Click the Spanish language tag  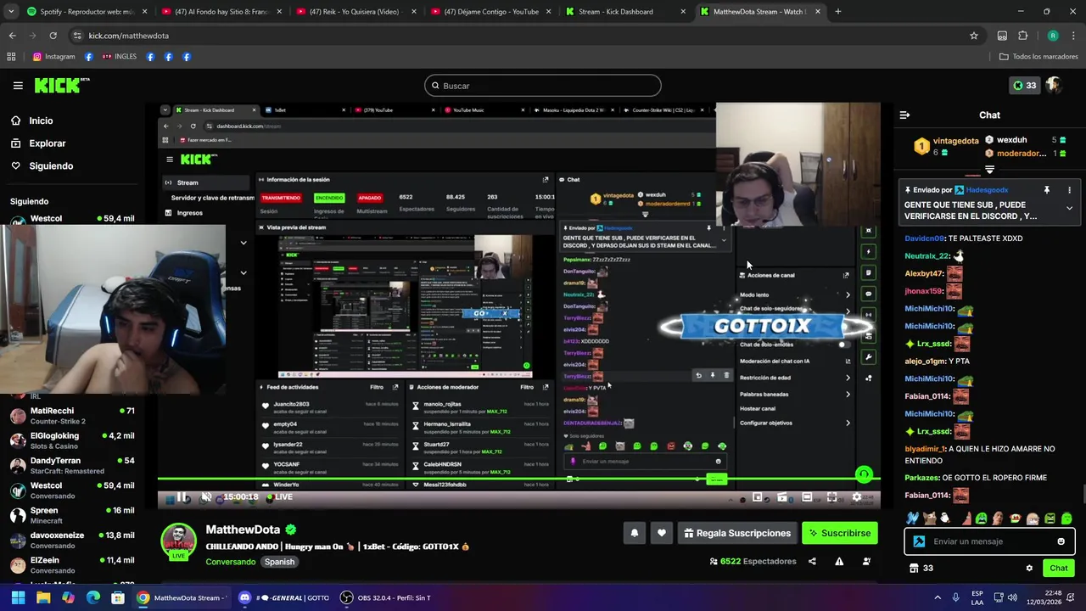tap(279, 562)
